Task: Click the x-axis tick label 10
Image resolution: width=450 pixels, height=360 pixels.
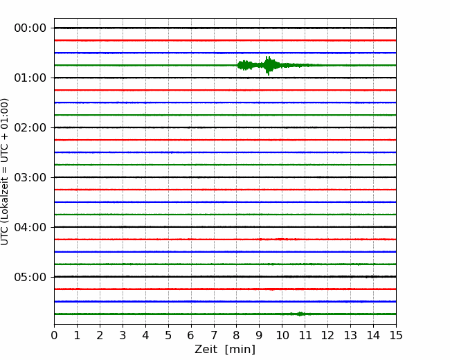Action: click(x=282, y=335)
